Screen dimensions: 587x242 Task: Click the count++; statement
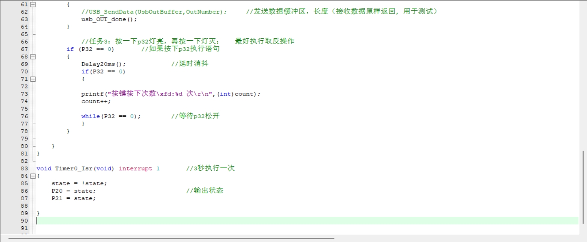coord(96,101)
